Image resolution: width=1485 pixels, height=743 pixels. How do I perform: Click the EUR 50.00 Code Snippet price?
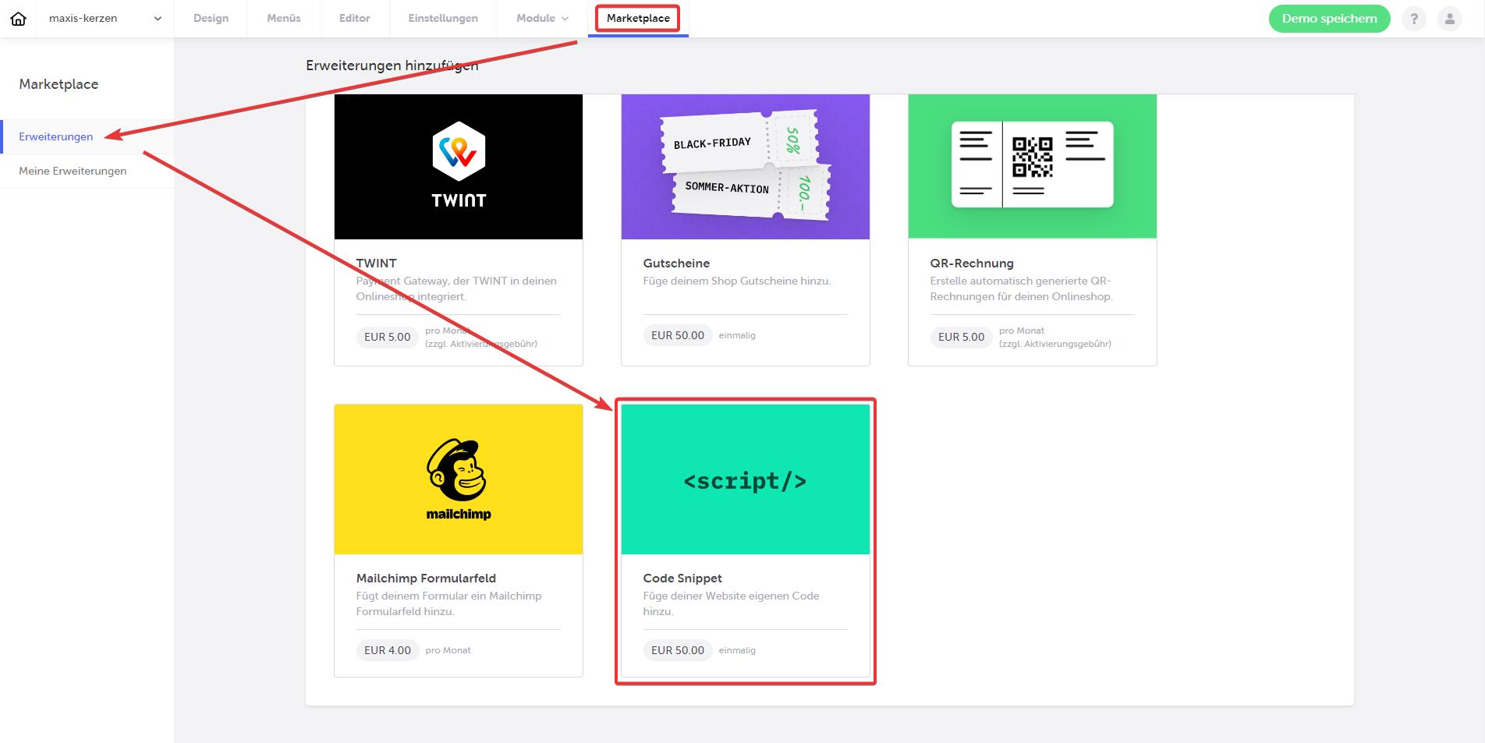click(x=678, y=650)
